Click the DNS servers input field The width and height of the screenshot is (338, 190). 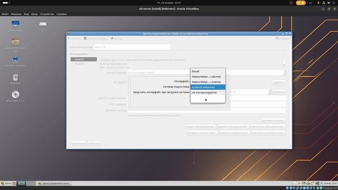tap(258, 104)
